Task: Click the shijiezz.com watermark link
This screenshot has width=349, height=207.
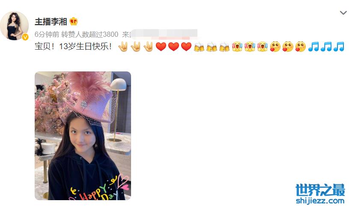Action: coord(320,201)
